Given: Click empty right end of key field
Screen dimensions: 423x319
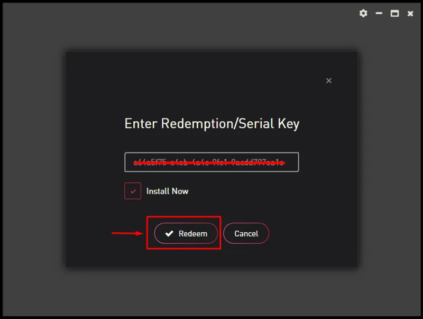Looking at the screenshot, I should click(291, 162).
